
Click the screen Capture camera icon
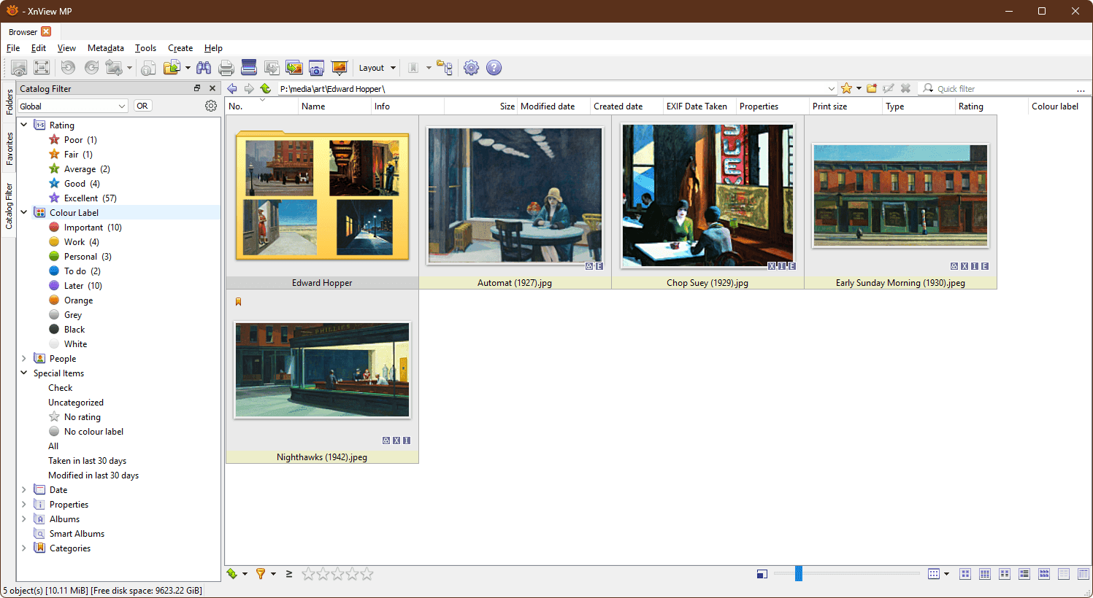[316, 67]
